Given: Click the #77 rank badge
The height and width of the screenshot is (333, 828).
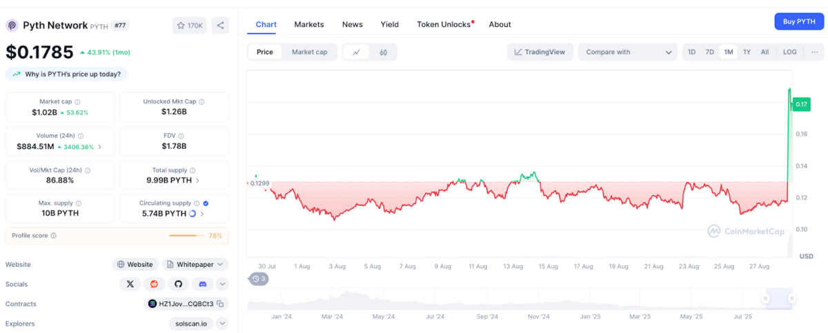Looking at the screenshot, I should 120,26.
